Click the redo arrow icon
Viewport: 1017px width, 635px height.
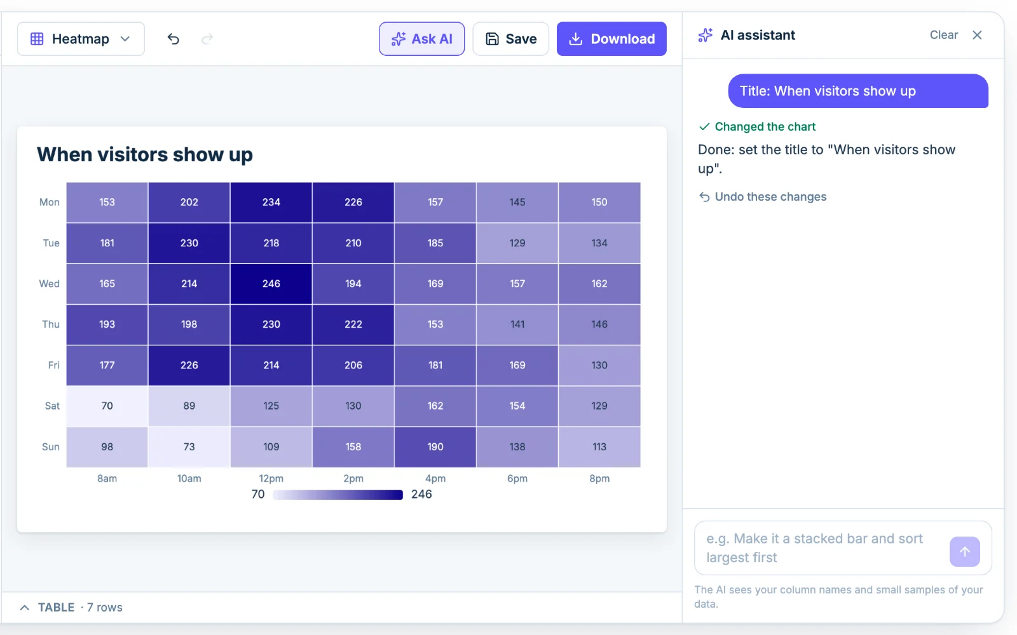coord(207,39)
